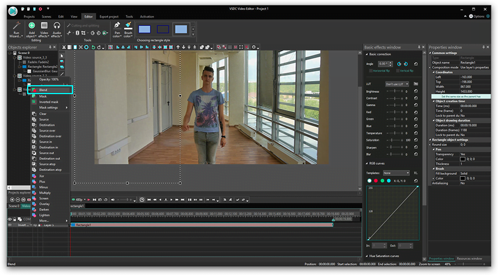498x275 pixels.
Task: Open Audio effects menu
Action: click(57, 29)
